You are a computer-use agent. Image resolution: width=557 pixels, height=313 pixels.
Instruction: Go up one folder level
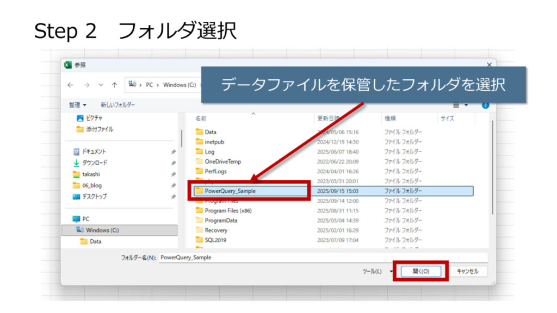(114, 85)
